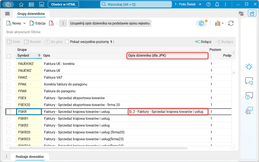Open the lightbulb tips icon in sidebar
Viewport: 259px width, 162px height.
click(x=249, y=67)
